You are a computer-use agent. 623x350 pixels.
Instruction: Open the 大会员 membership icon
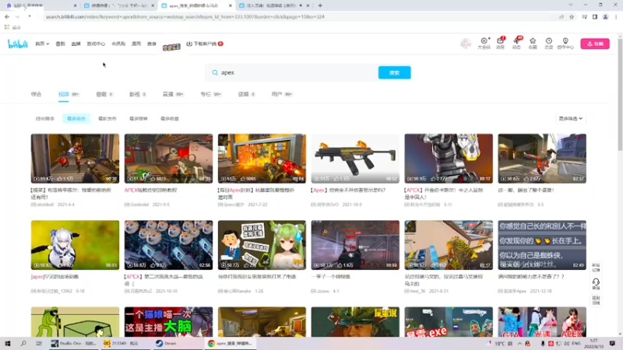click(x=484, y=44)
